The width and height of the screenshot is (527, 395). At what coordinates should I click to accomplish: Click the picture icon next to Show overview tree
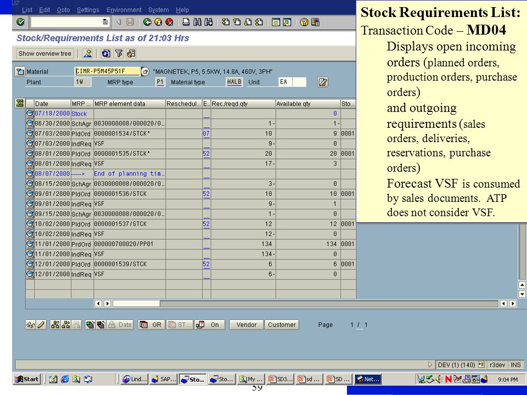88,53
